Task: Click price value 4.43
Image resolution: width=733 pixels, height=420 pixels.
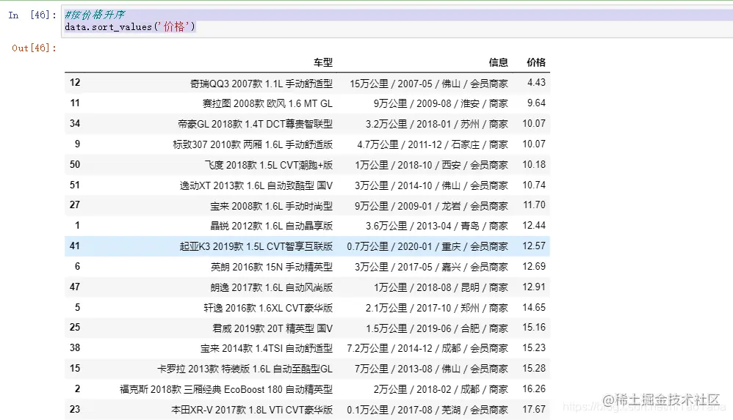Action: click(536, 83)
